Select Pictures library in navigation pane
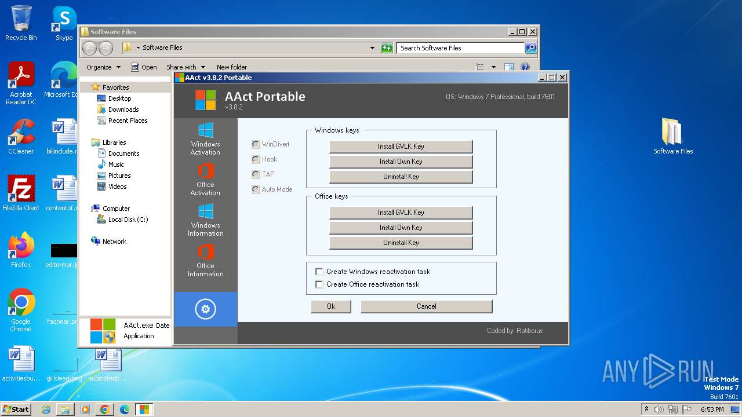The image size is (742, 417). (119, 175)
